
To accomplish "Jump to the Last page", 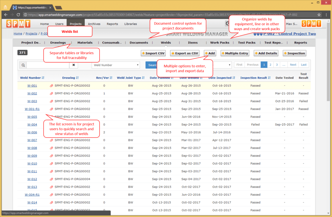I will [303, 65].
